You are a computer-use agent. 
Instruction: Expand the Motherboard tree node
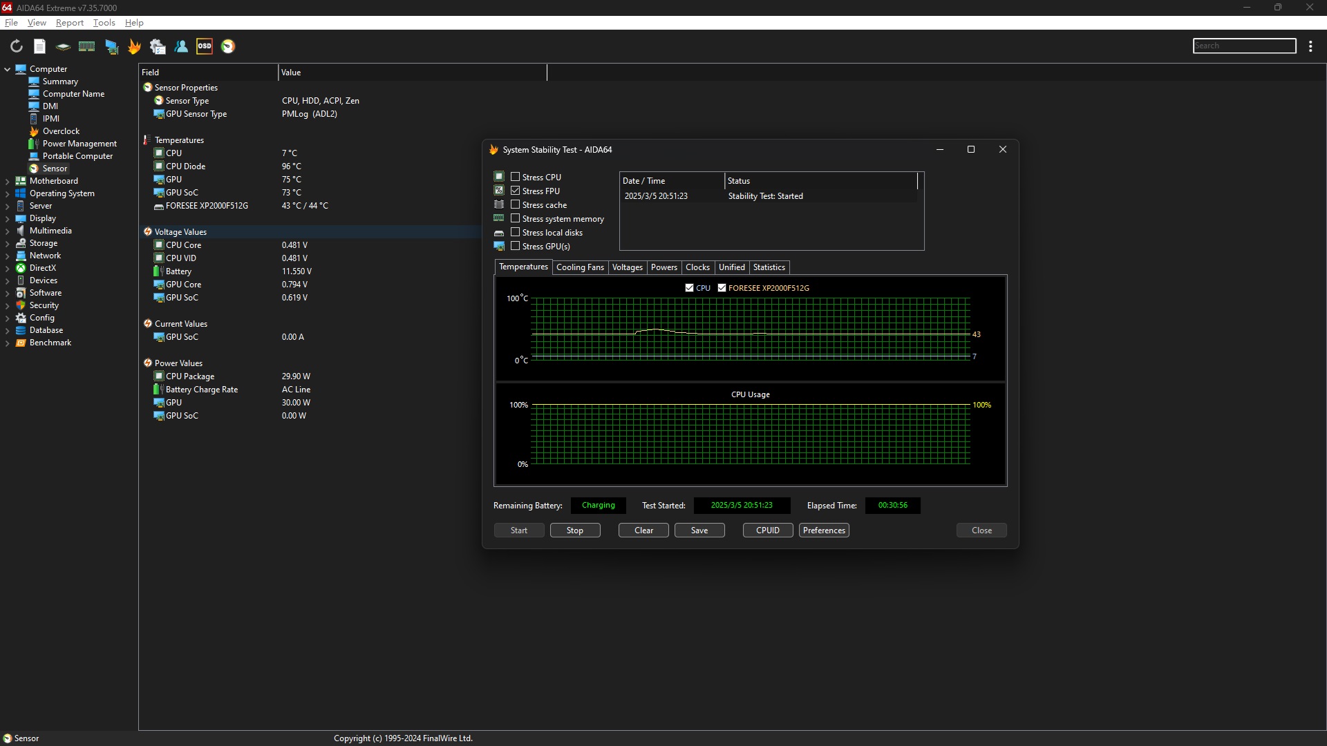click(x=8, y=181)
